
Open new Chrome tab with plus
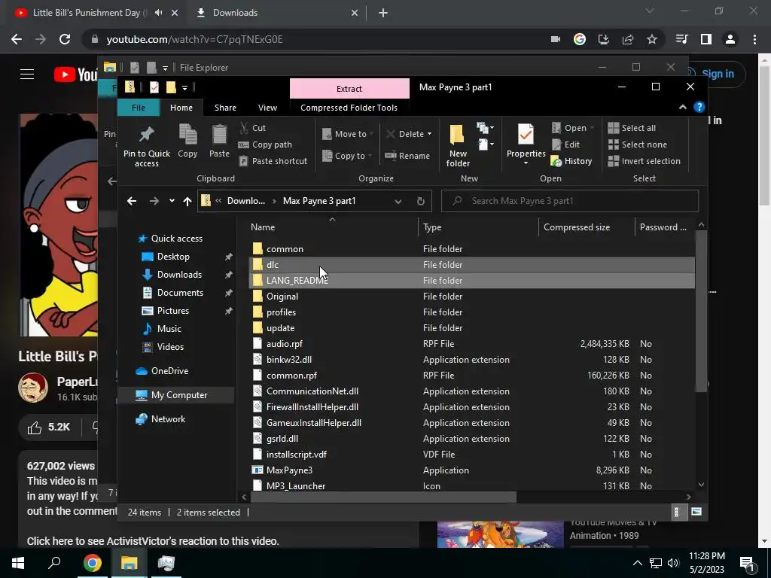383,13
